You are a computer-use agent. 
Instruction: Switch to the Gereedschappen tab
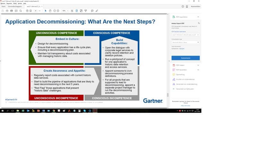15,6
